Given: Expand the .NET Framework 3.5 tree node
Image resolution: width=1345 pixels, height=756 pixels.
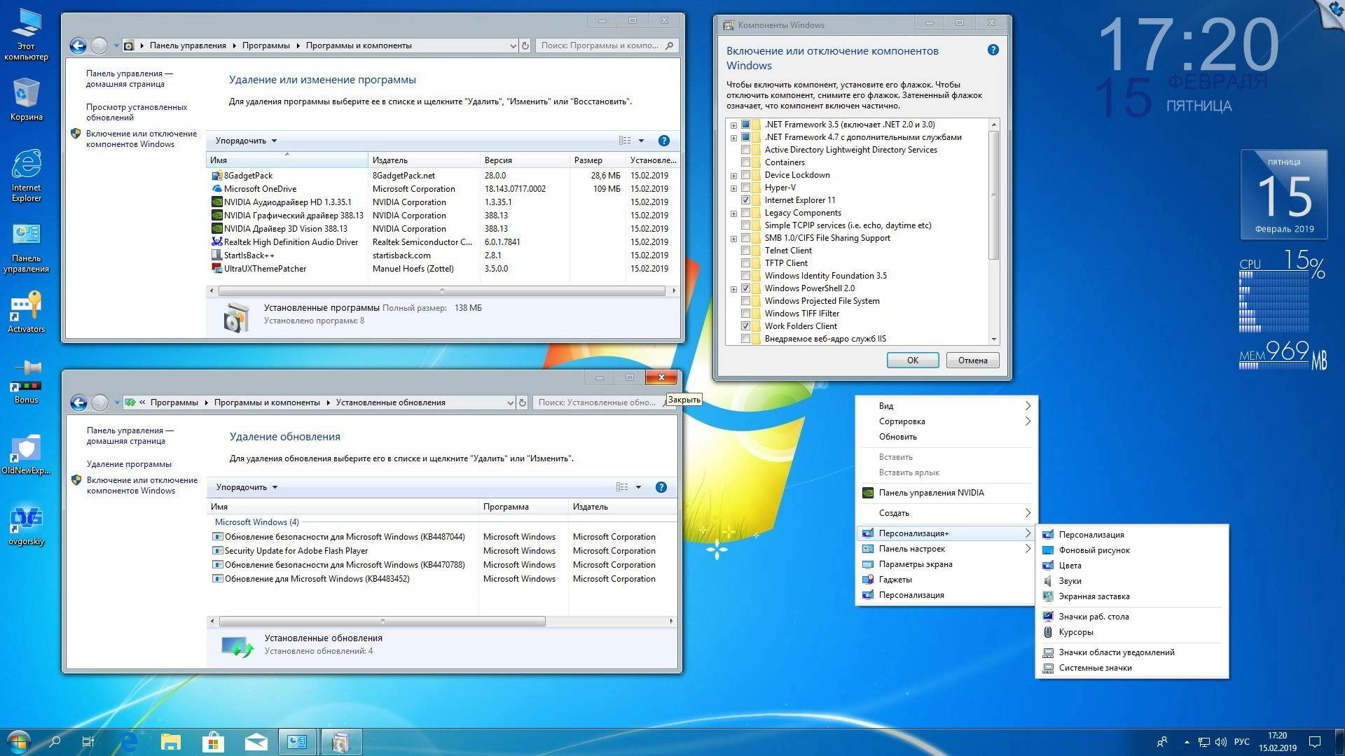Looking at the screenshot, I should [x=733, y=124].
